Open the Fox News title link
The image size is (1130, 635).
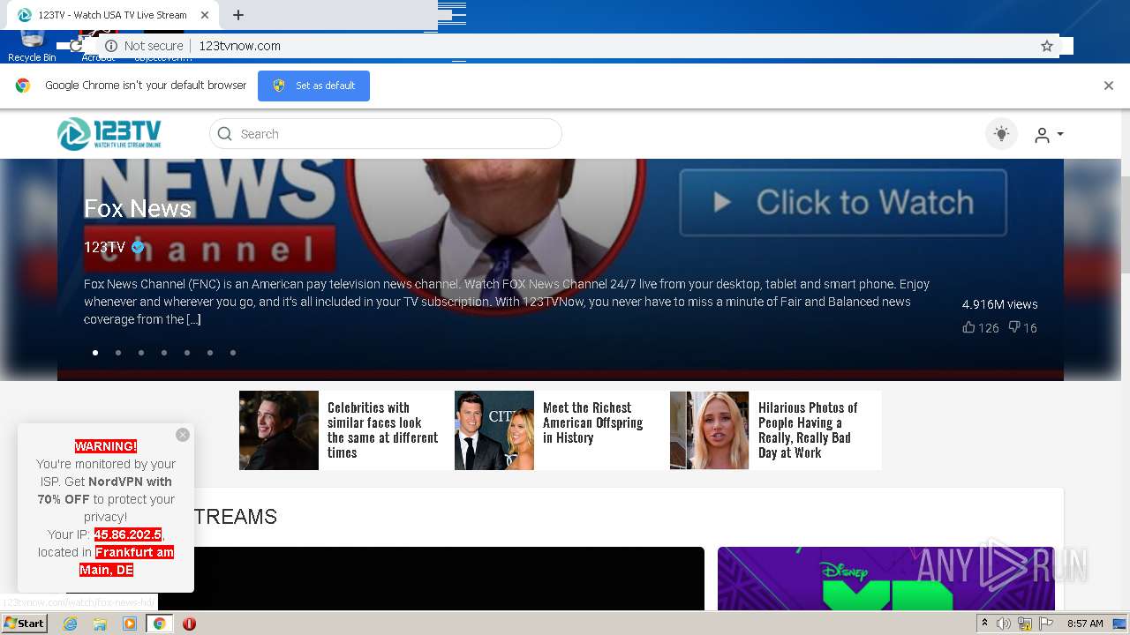click(138, 208)
